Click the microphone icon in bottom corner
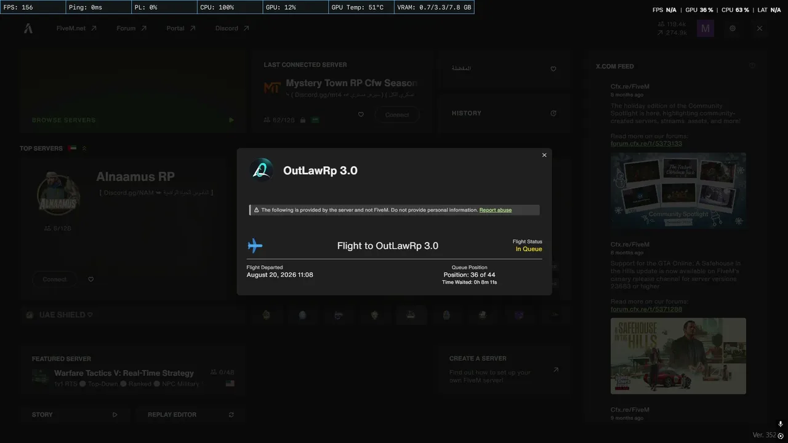The image size is (788, 443). tap(781, 424)
